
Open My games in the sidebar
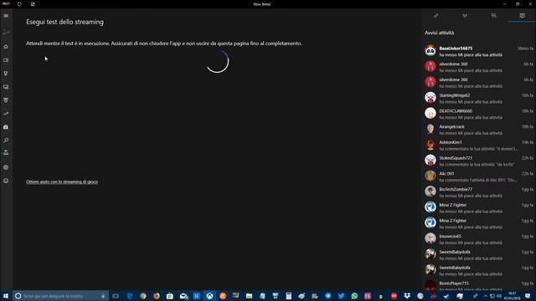6,60
